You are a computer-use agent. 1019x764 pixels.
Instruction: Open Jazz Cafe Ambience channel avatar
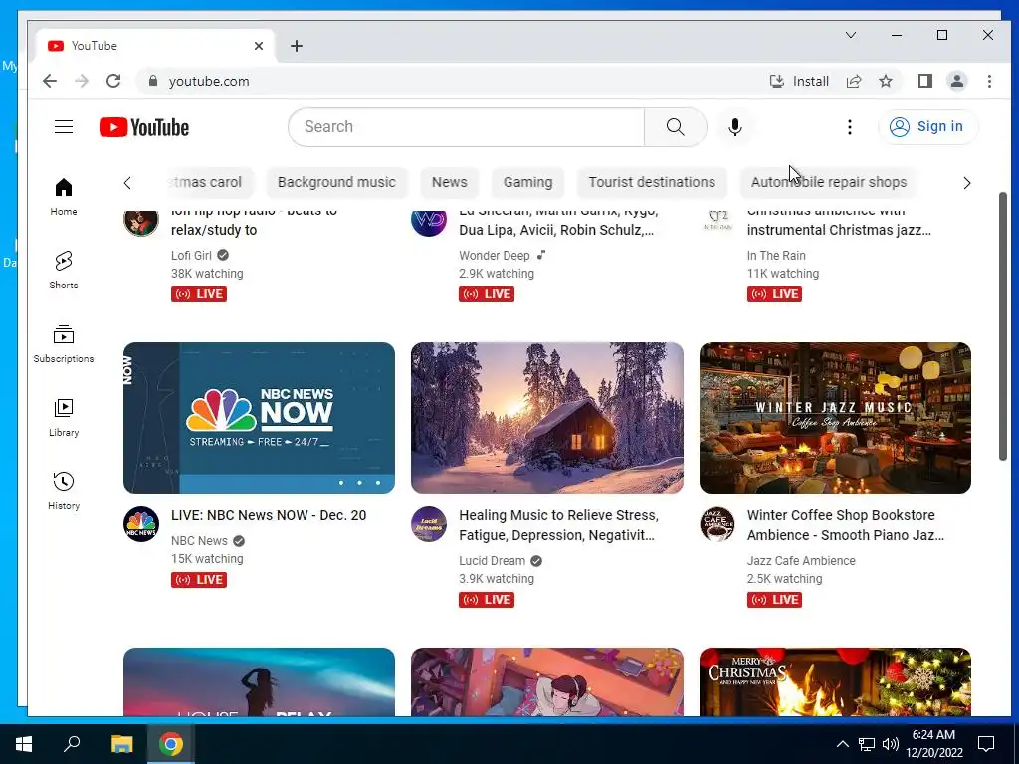click(x=717, y=523)
